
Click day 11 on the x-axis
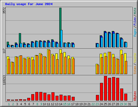pyautogui.click(x=49, y=104)
